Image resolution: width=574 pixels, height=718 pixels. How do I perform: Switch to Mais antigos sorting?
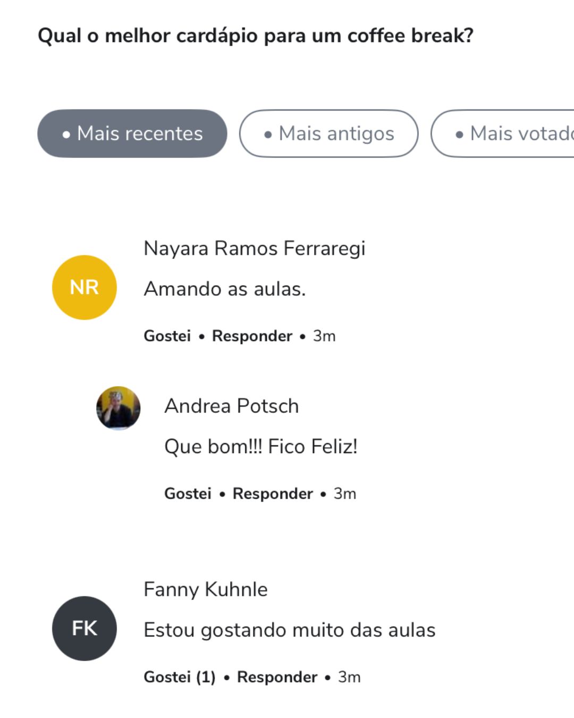click(x=328, y=133)
